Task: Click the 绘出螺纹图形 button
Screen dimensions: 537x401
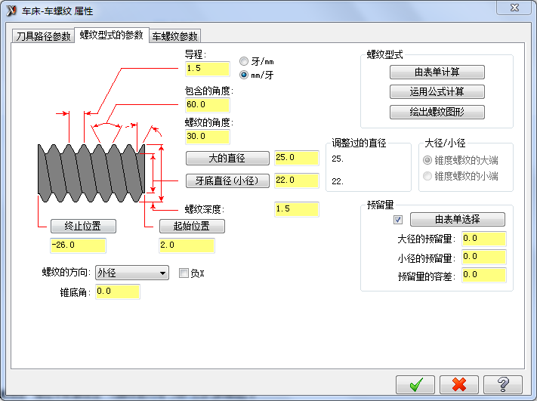Action: (x=437, y=112)
